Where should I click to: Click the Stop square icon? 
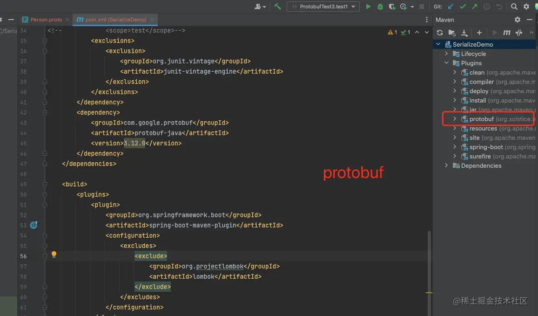(422, 7)
